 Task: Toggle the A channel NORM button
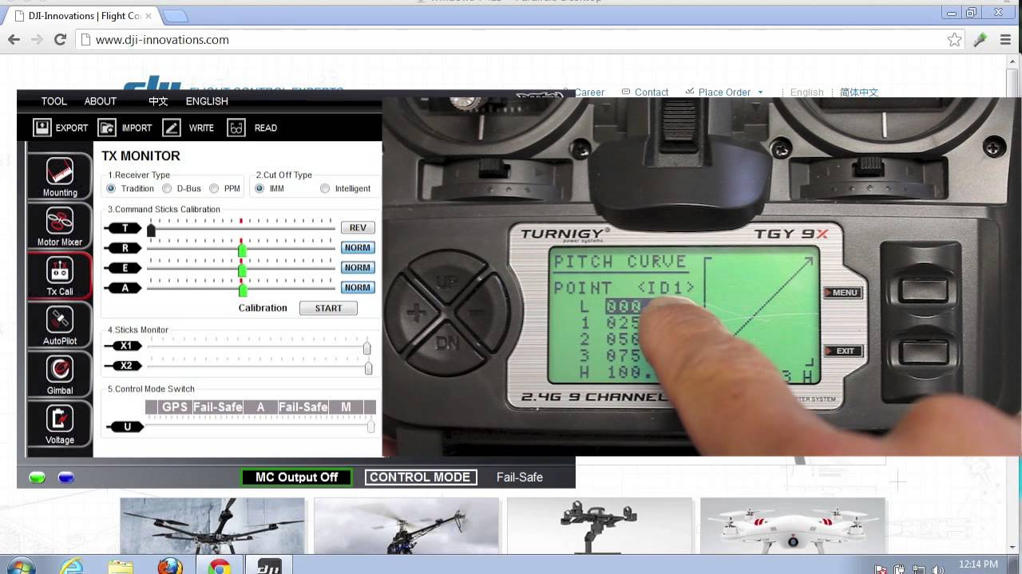click(x=358, y=288)
